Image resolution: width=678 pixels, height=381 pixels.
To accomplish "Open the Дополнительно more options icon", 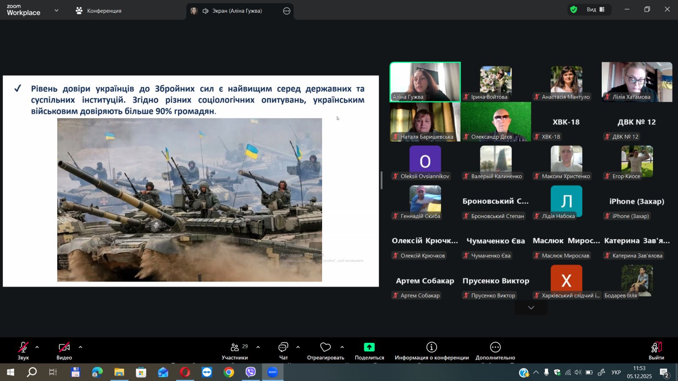I will [x=495, y=347].
